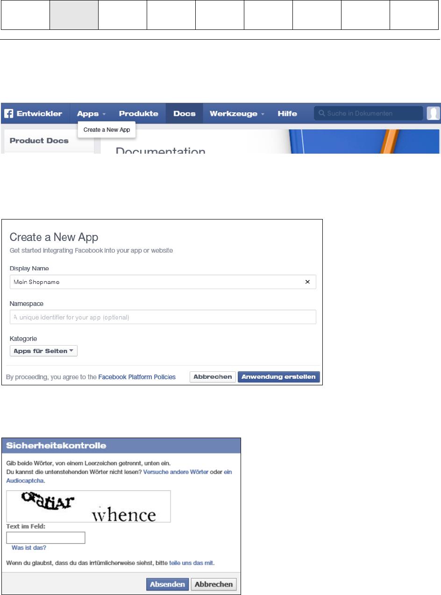Click Abbrechen in the Sicherheitskontrolle dialog
The height and width of the screenshot is (595, 441).
pyautogui.click(x=214, y=584)
